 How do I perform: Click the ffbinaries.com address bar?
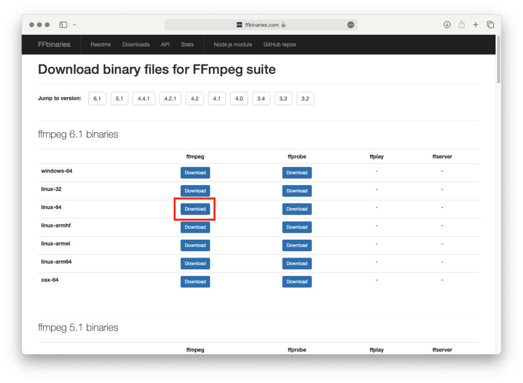pyautogui.click(x=260, y=24)
